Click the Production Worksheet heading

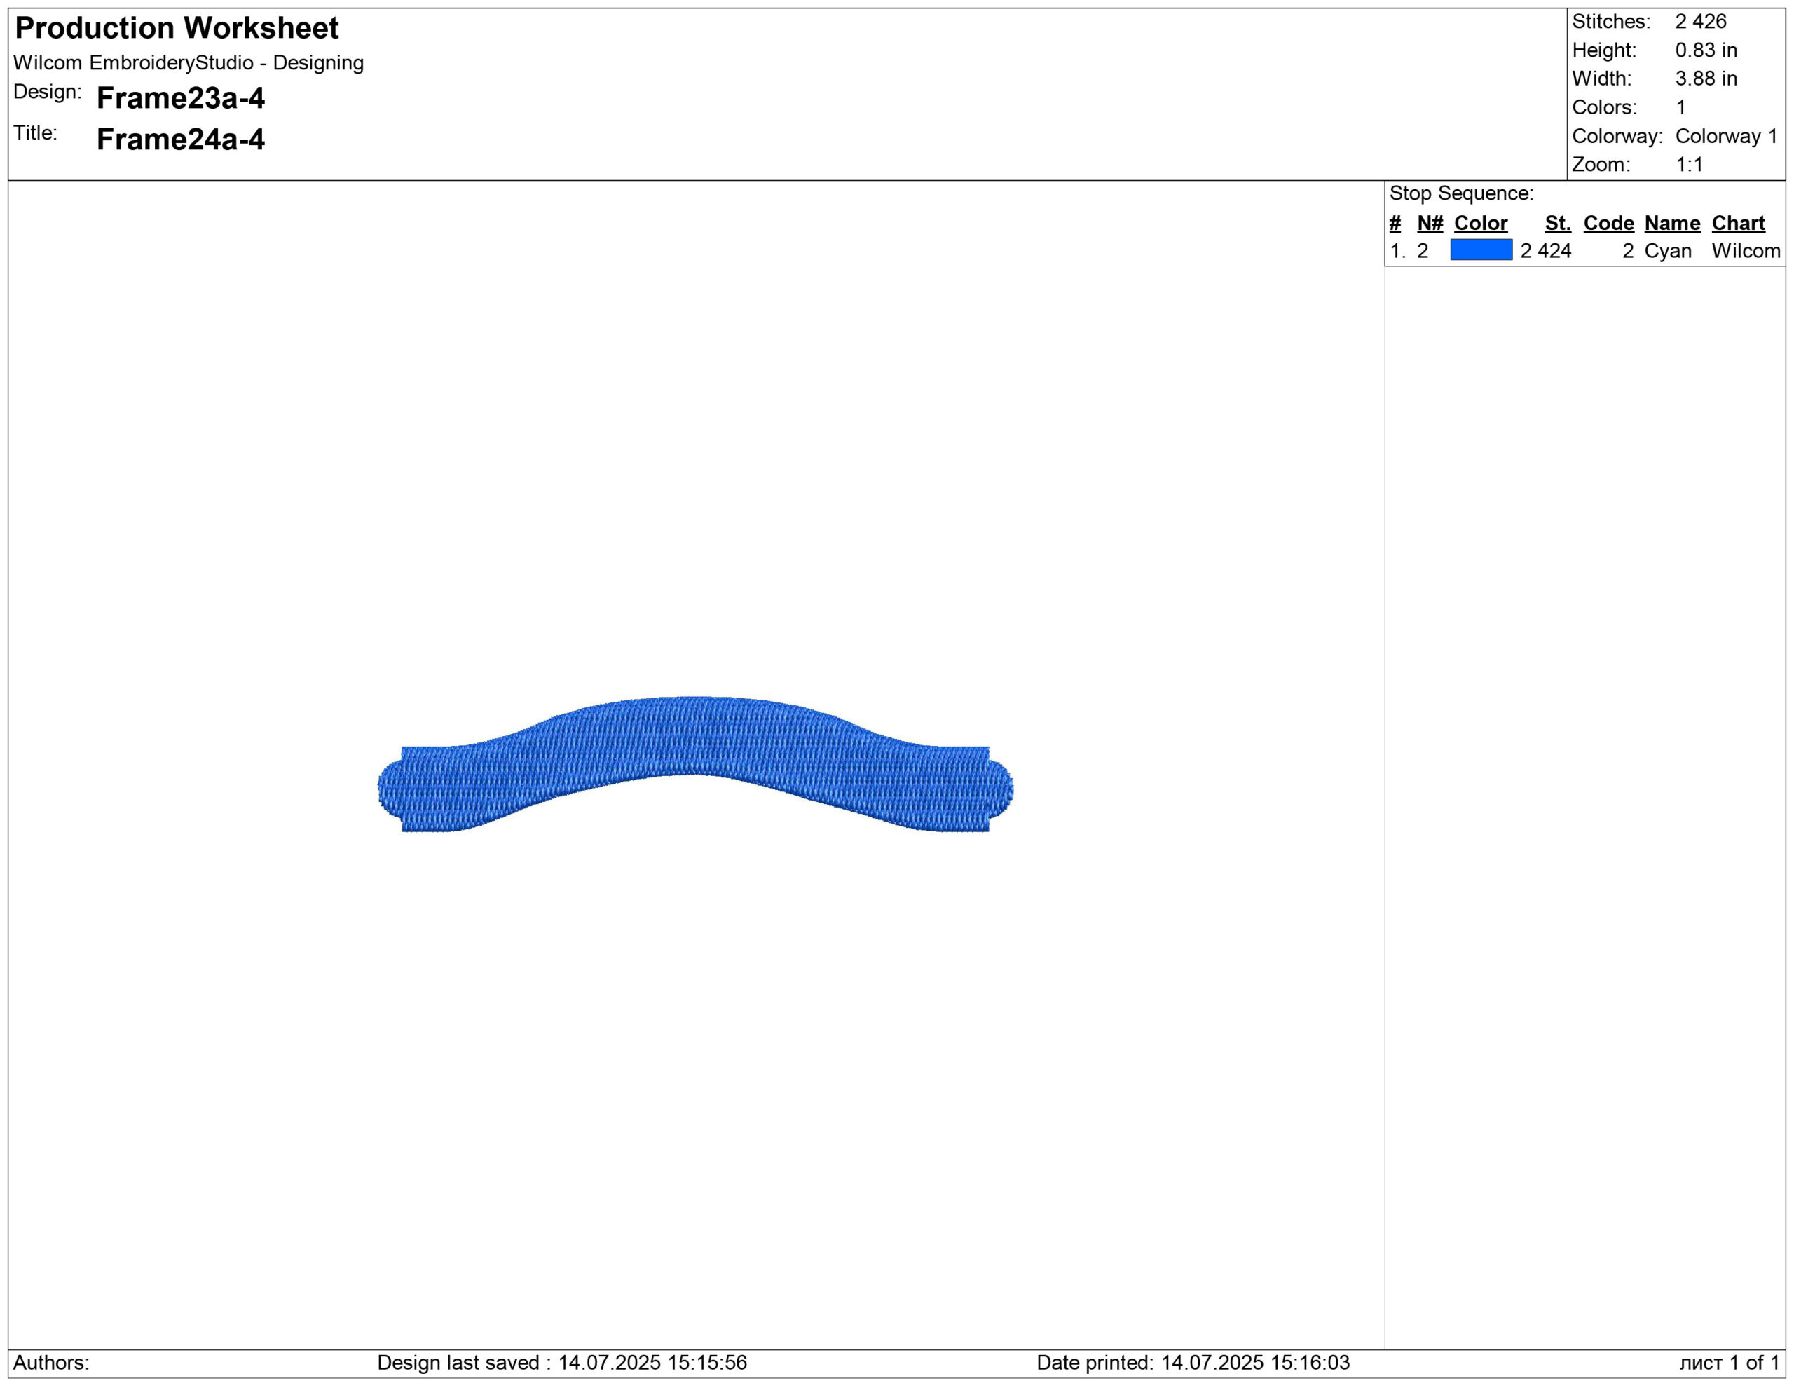(177, 28)
